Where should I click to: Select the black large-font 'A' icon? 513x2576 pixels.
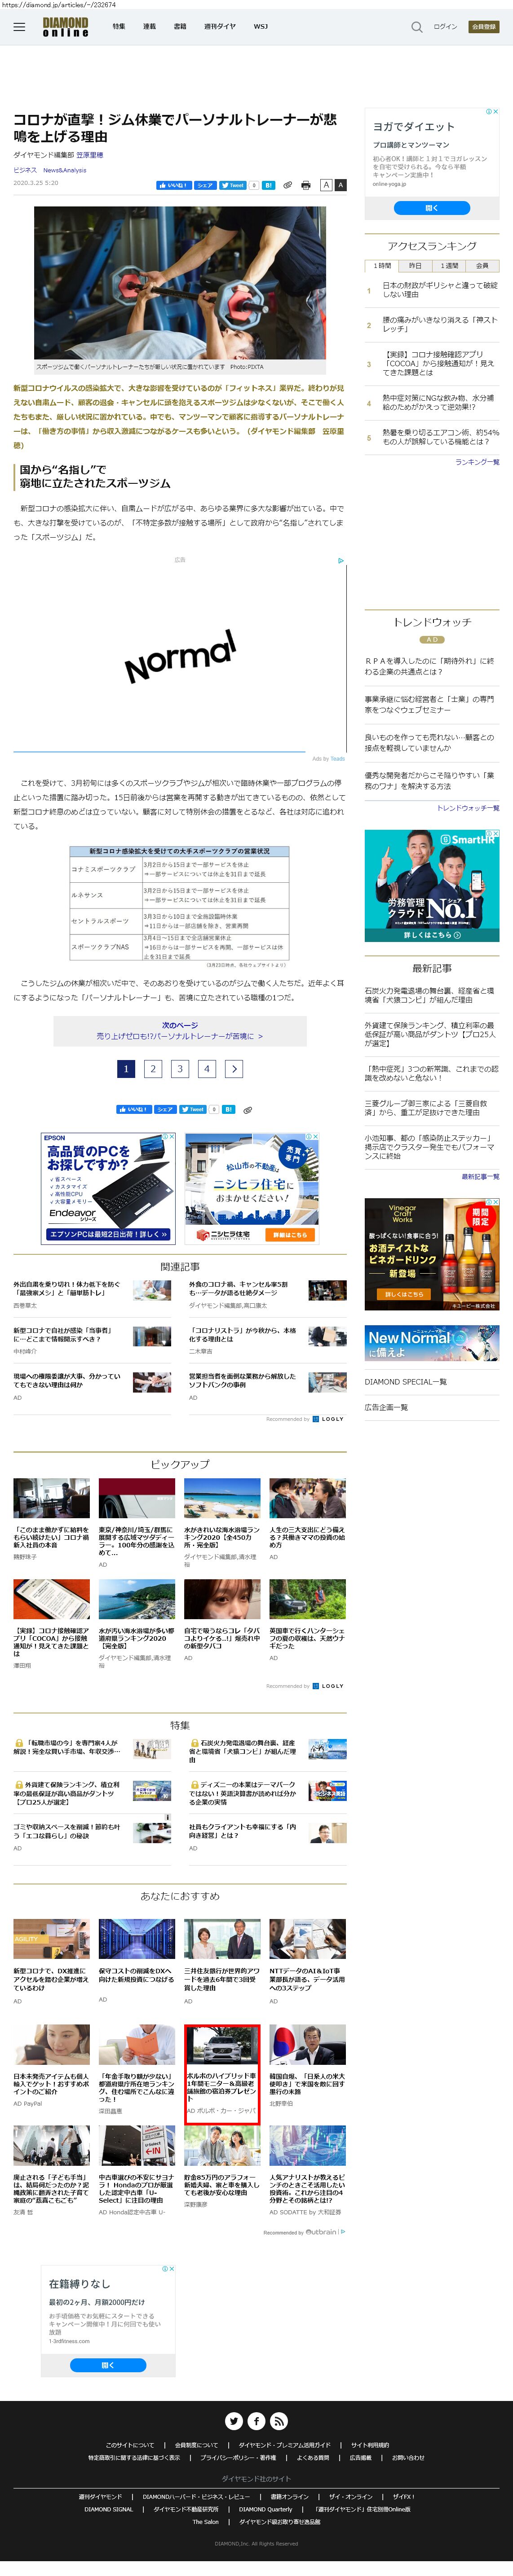tap(340, 185)
